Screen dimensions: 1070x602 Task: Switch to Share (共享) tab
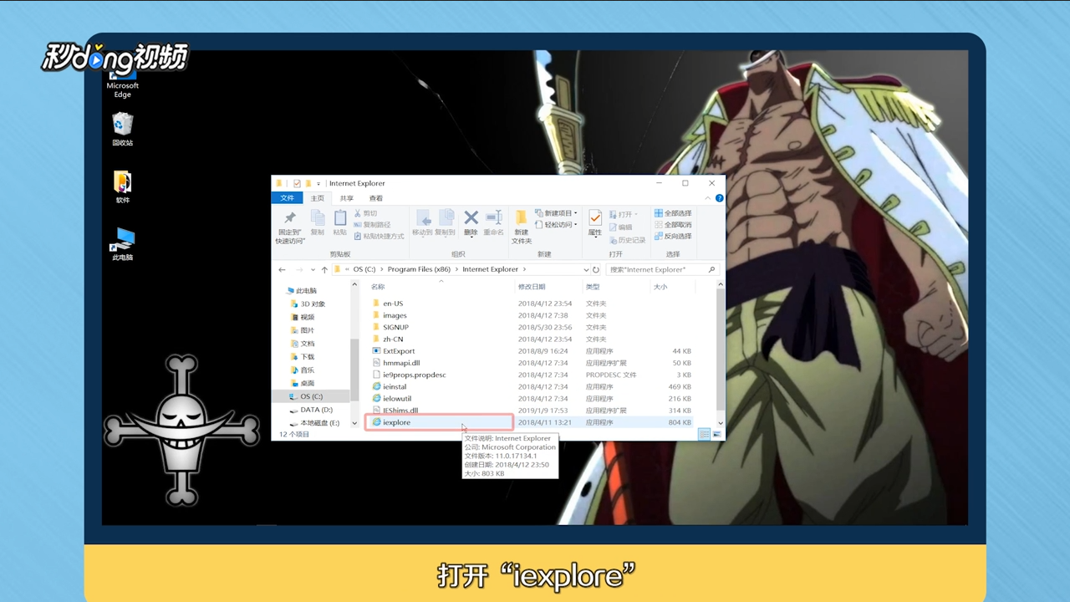(347, 198)
